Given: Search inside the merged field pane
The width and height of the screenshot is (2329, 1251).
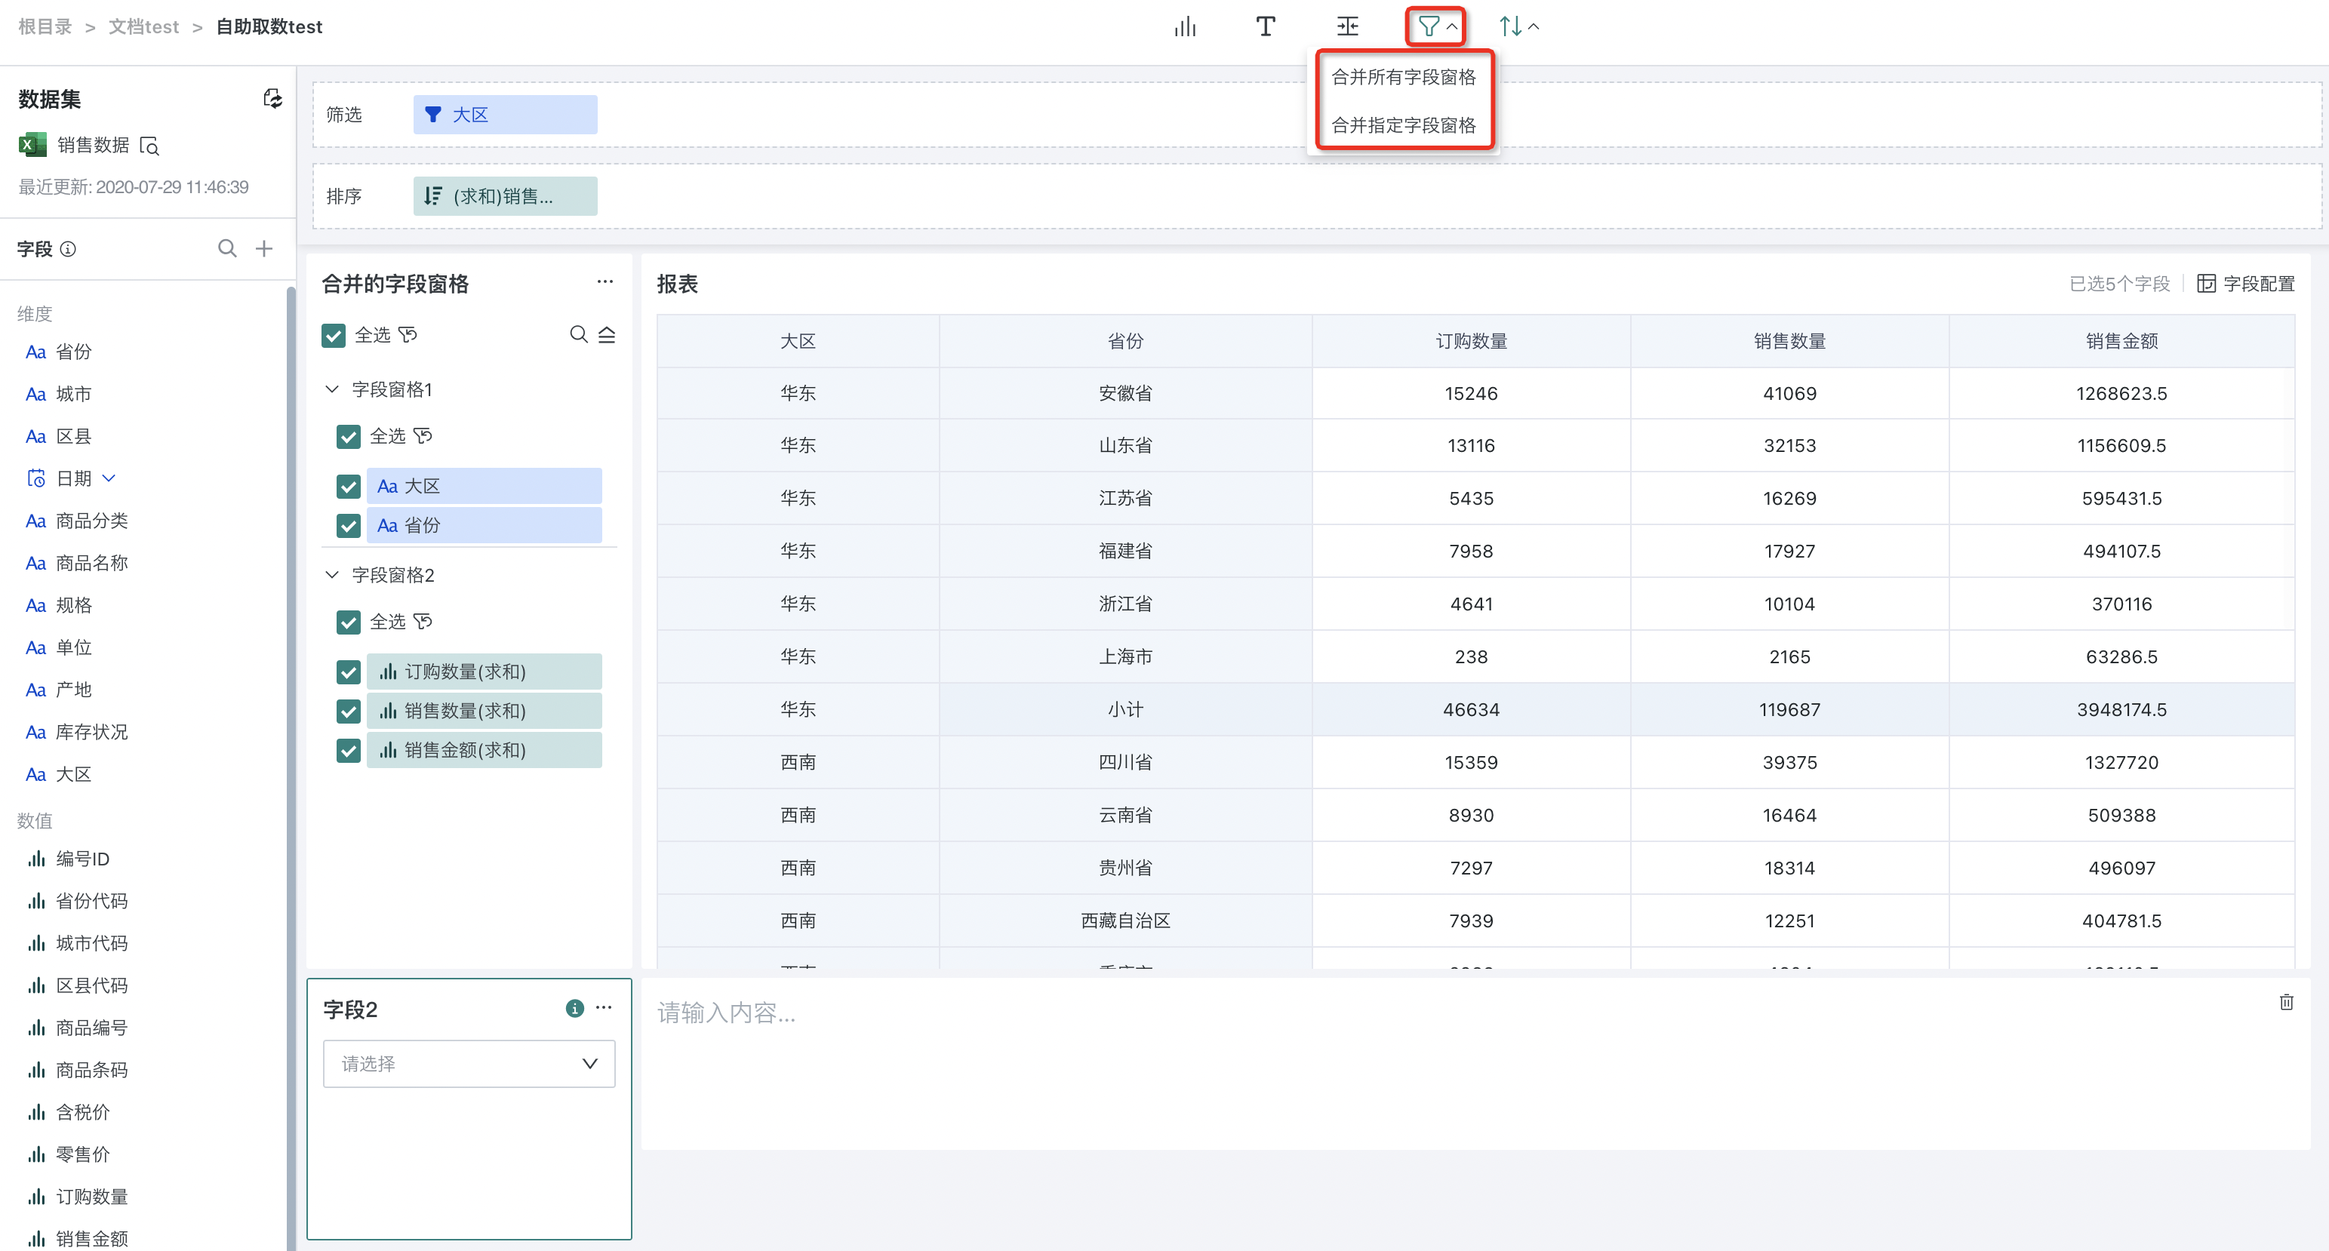Looking at the screenshot, I should click(579, 334).
